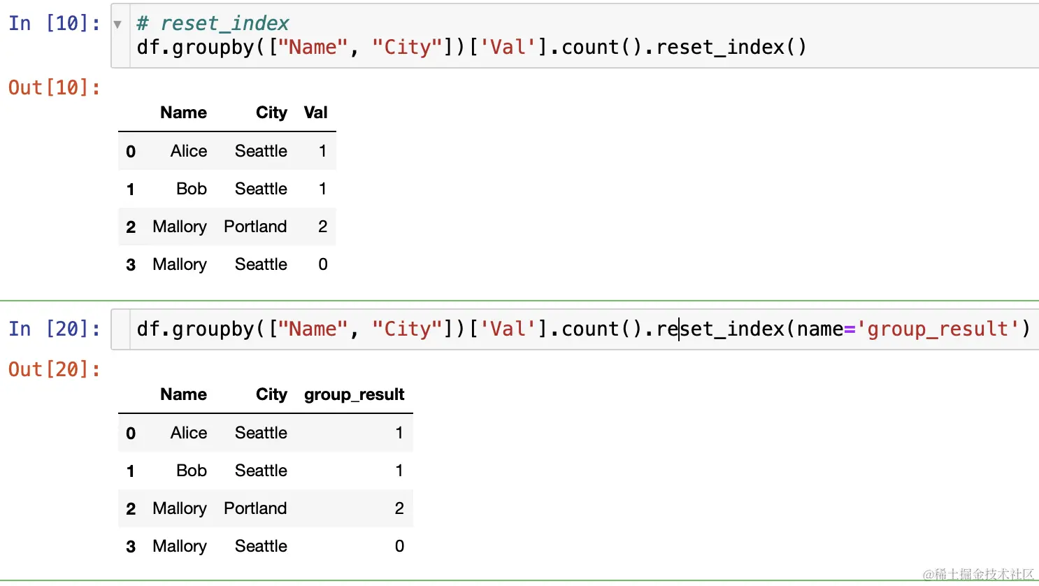
Task: Click row index 3 in Out[20] table
Action: [x=131, y=546]
